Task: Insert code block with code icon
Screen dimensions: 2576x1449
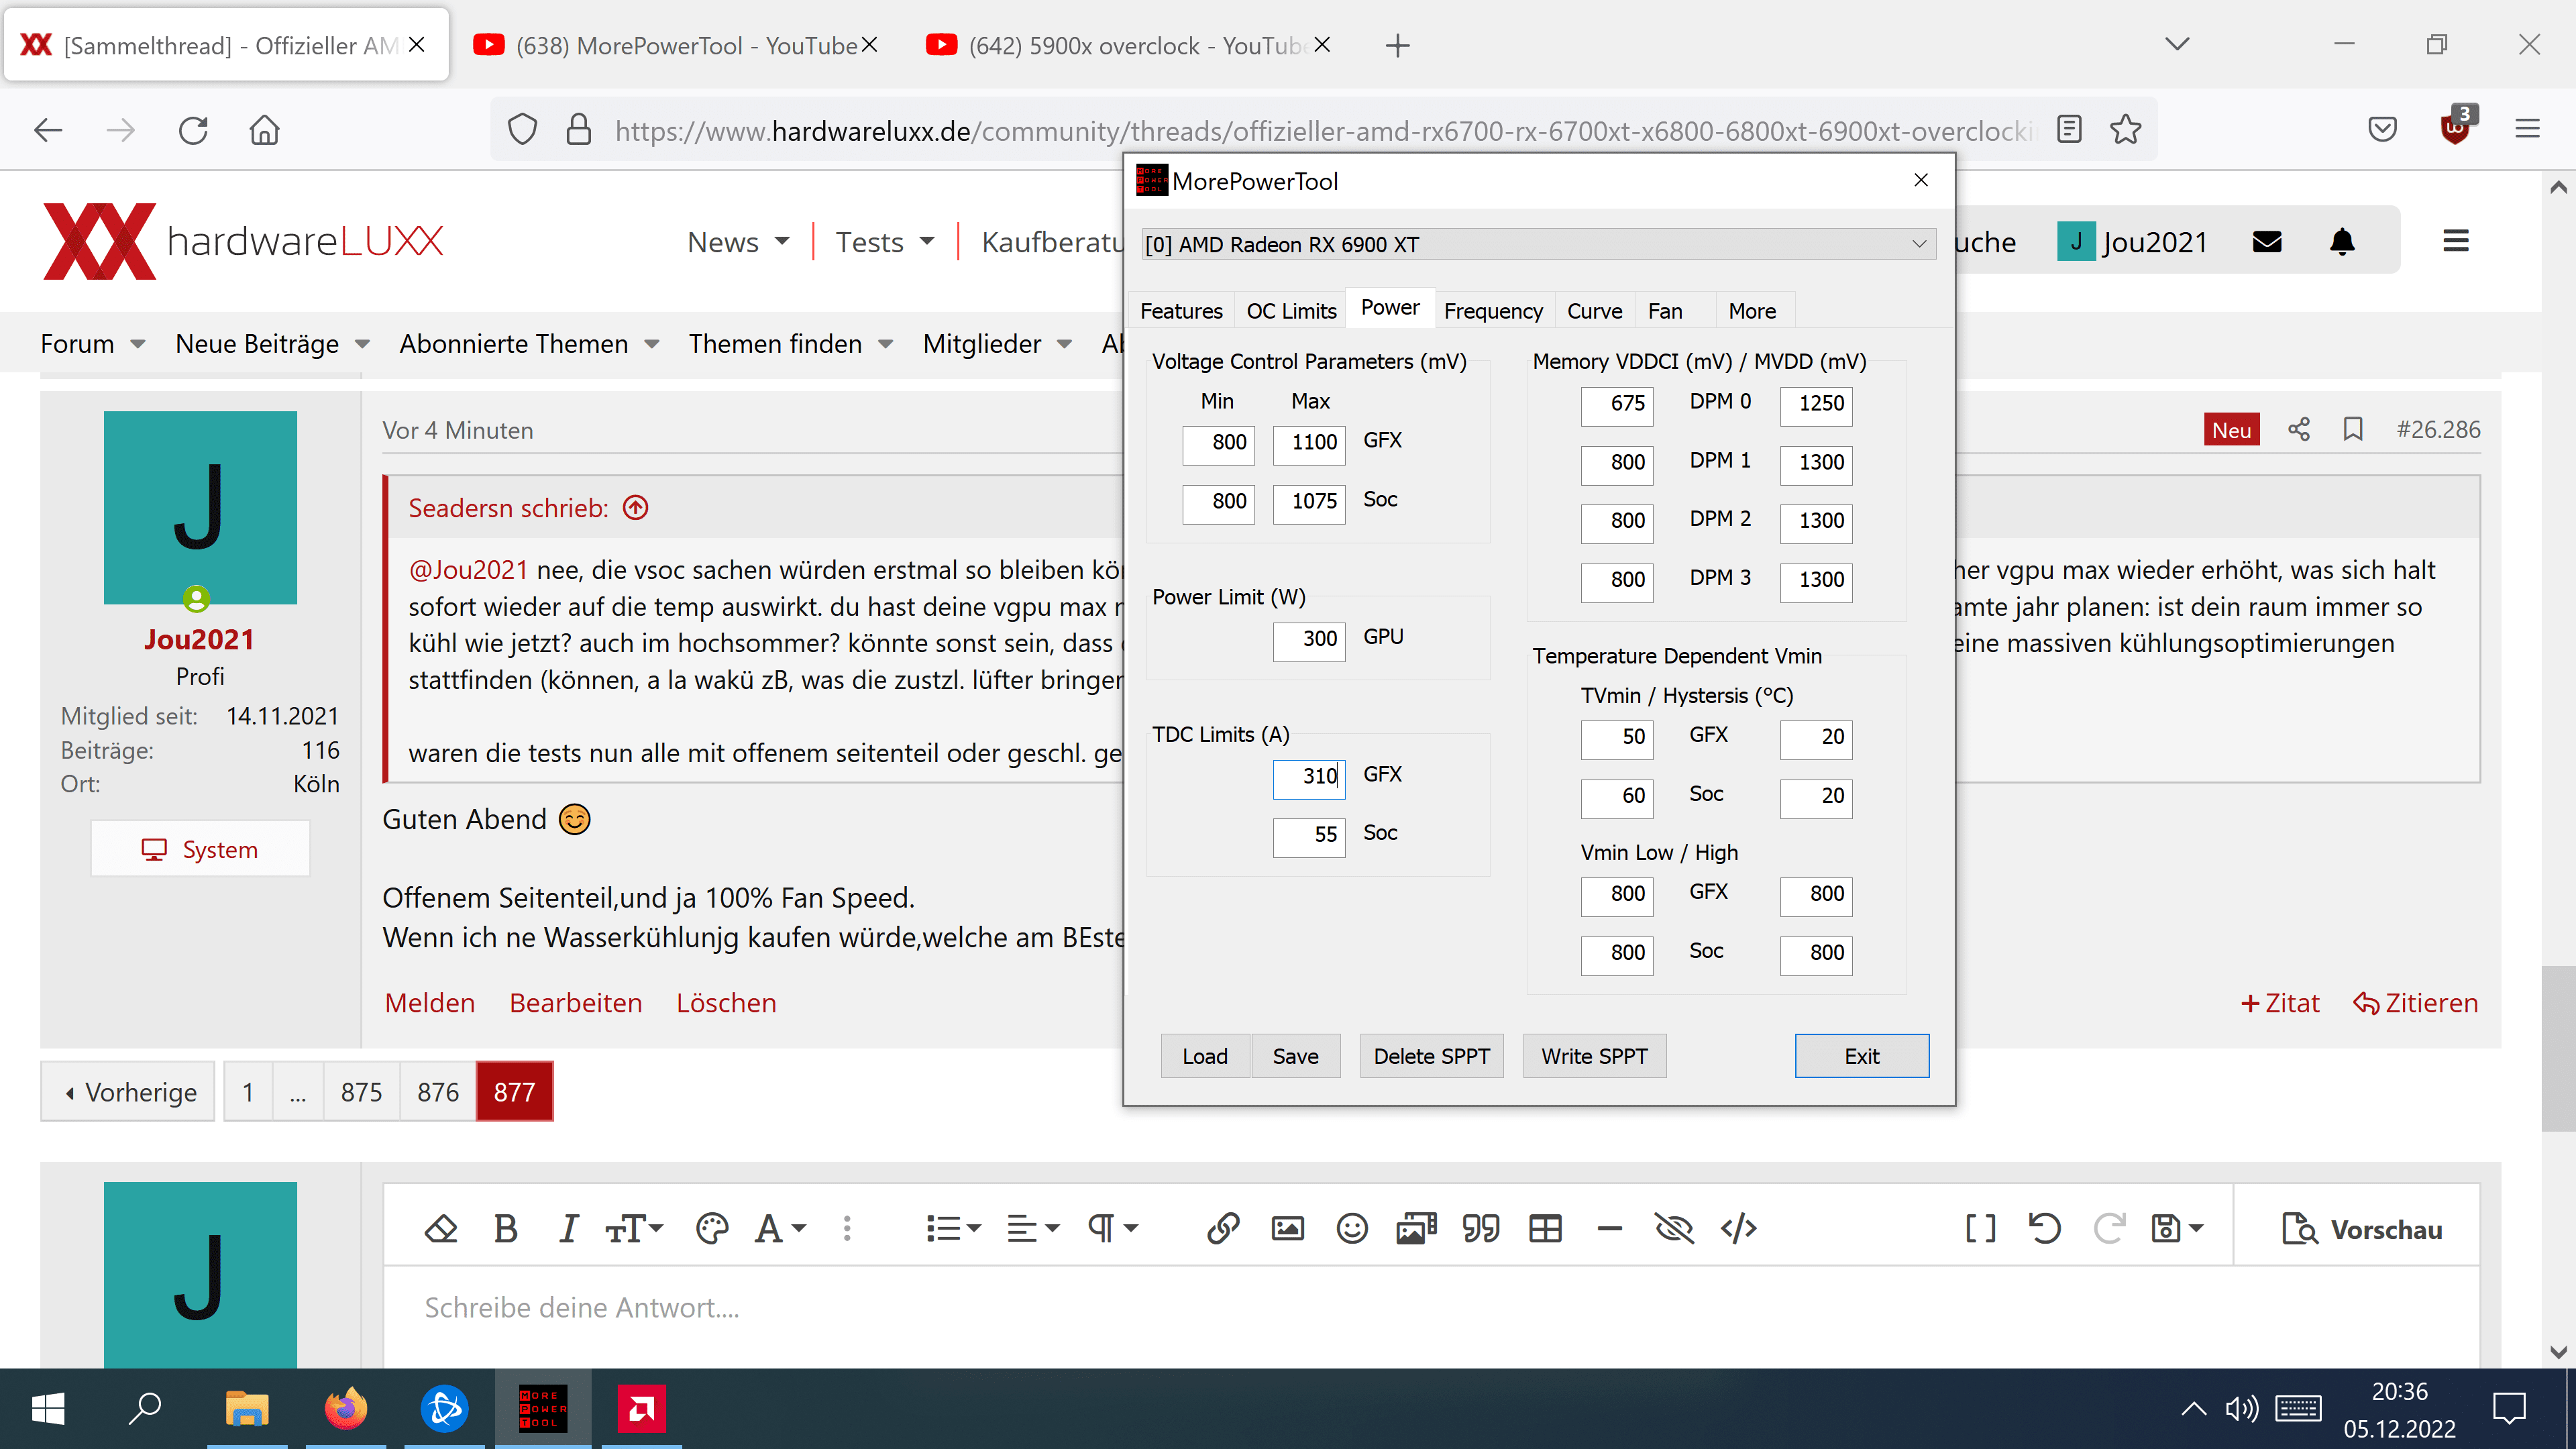Action: pyautogui.click(x=1739, y=1228)
